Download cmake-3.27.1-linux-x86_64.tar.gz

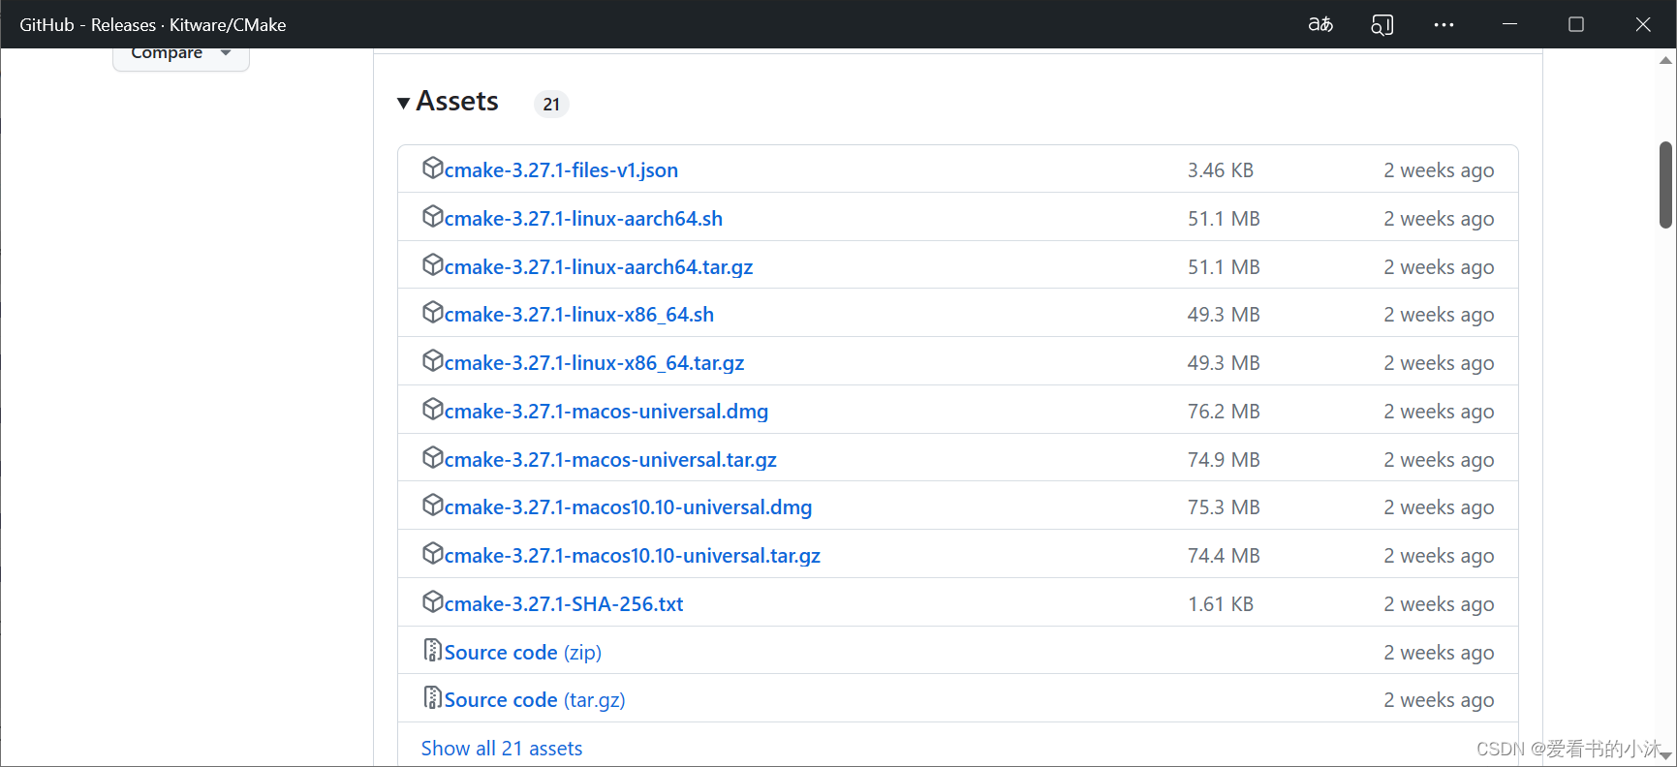(x=594, y=362)
